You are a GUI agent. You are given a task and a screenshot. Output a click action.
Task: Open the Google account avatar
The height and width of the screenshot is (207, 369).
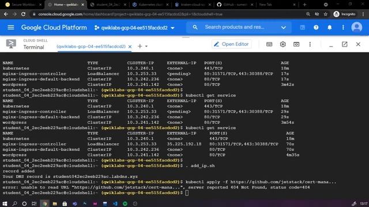[357, 27]
